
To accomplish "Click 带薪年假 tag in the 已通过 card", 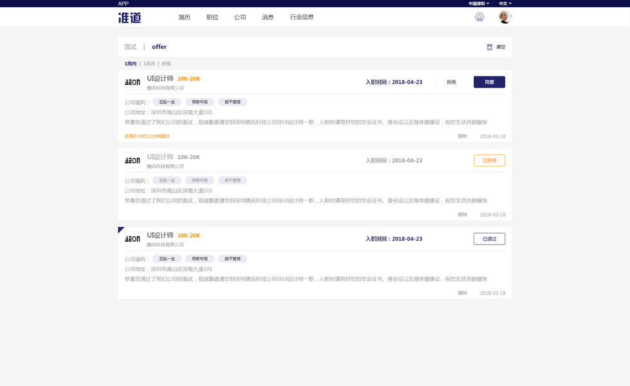I will (x=199, y=259).
